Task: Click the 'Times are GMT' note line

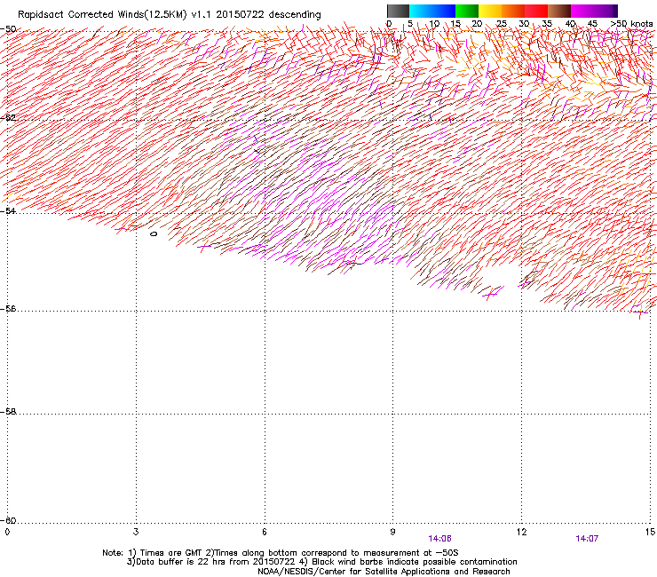Action: click(280, 553)
